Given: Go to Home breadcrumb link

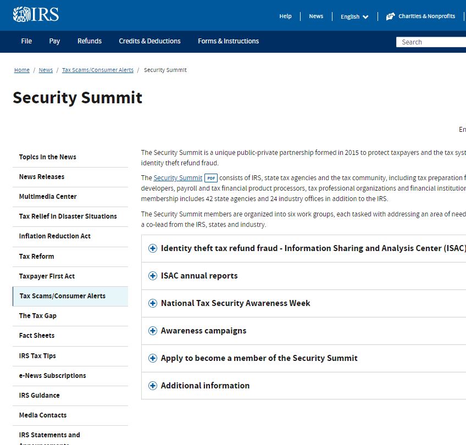Looking at the screenshot, I should (x=22, y=70).
